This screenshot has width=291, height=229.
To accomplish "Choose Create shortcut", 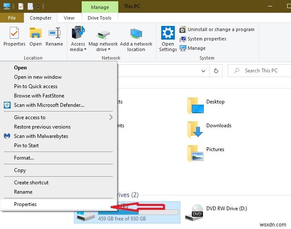I will pos(58,183).
